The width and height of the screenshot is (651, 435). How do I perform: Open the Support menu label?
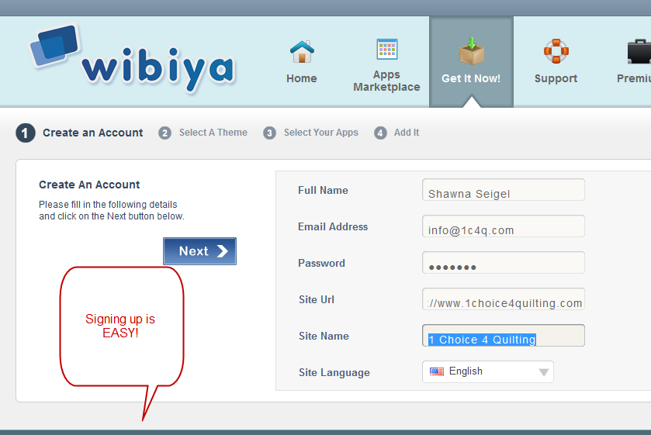click(556, 78)
